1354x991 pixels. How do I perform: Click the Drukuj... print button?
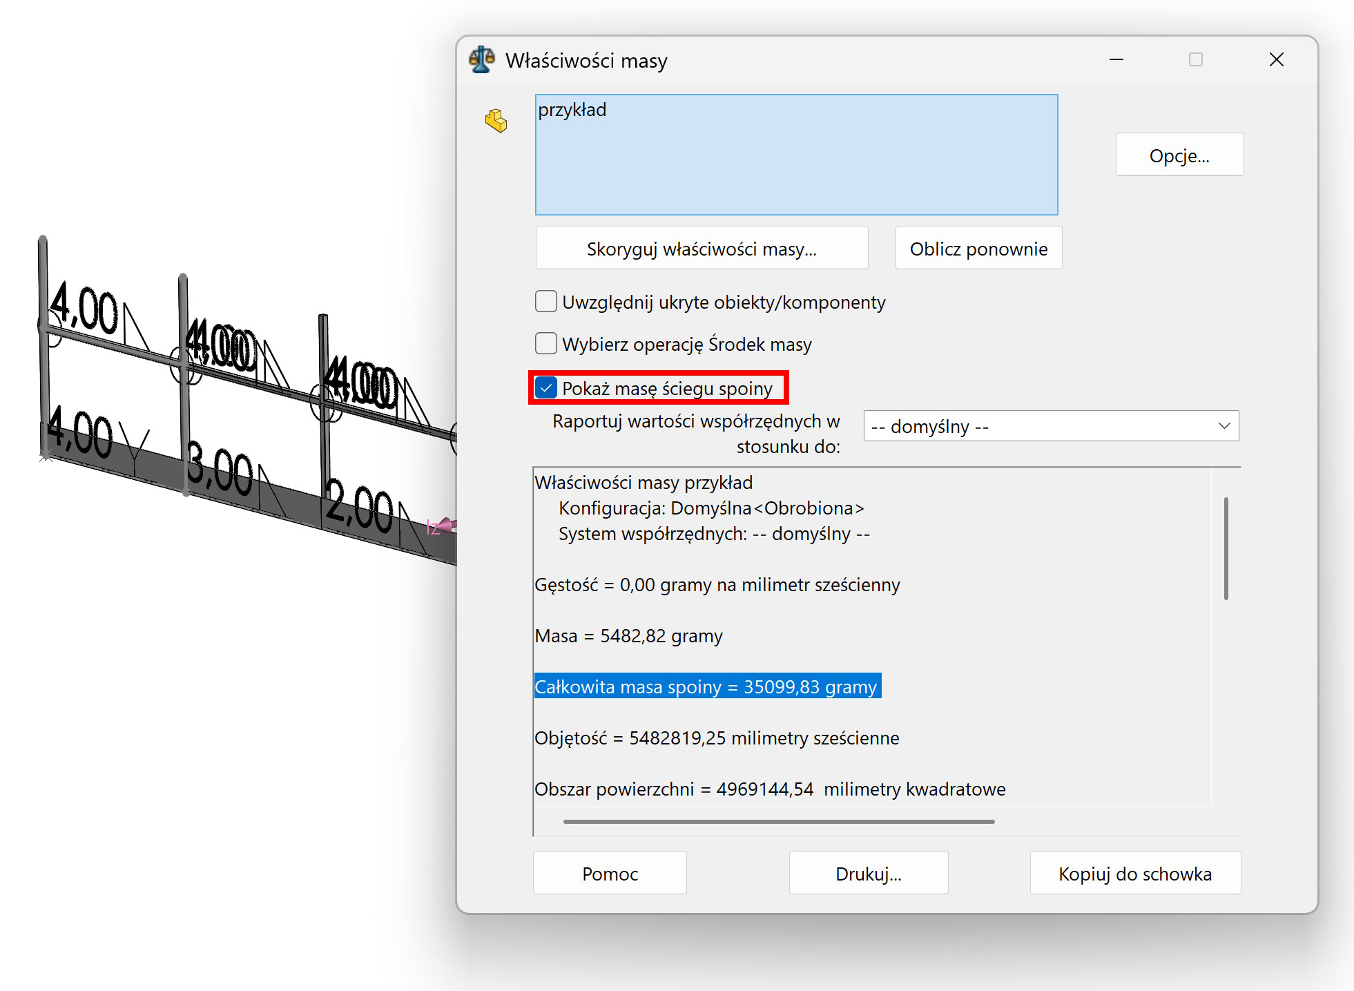pos(868,874)
